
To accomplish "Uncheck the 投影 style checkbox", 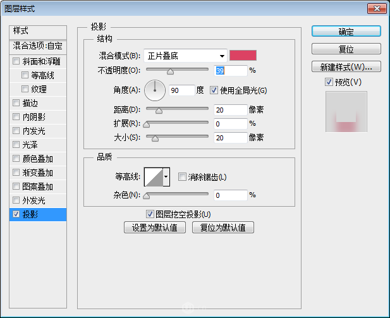I will 16,214.
